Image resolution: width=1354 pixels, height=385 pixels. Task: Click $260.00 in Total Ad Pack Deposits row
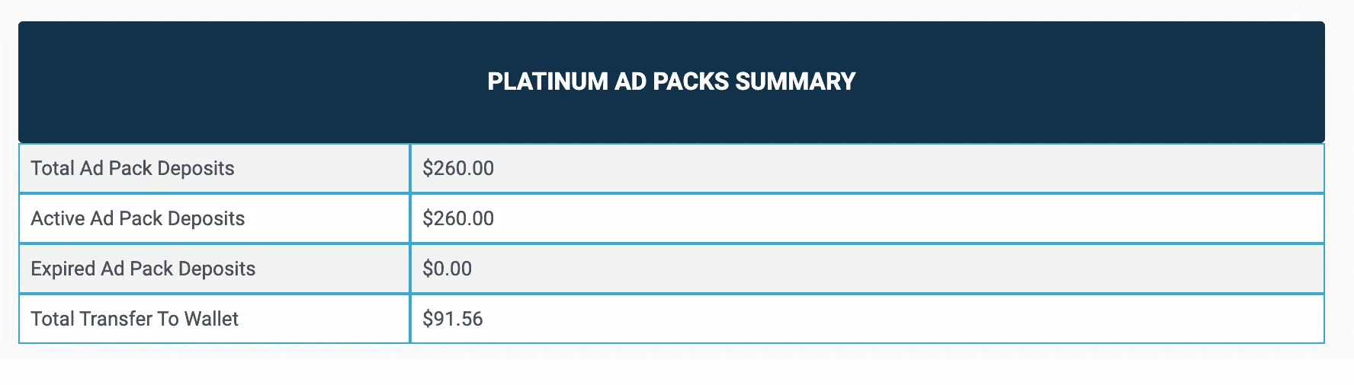(458, 168)
